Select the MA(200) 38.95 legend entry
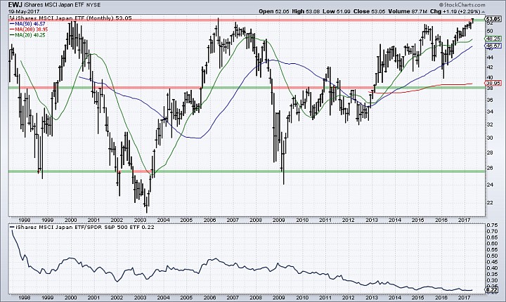This screenshot has height=302, width=506. (29, 29)
